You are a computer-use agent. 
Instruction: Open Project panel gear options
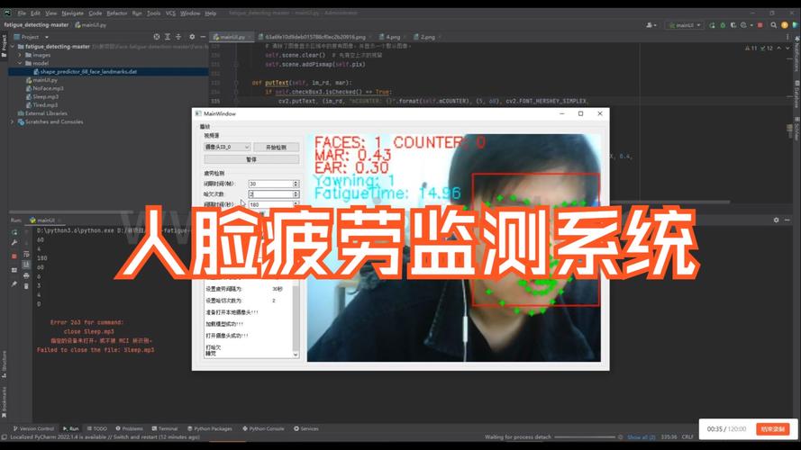pyautogui.click(x=192, y=37)
